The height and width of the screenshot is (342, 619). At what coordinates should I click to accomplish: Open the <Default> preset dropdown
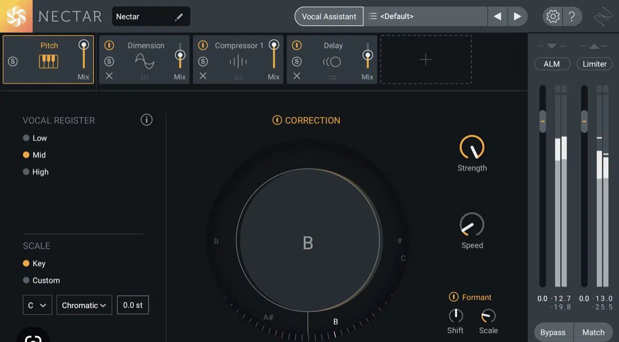(x=425, y=17)
